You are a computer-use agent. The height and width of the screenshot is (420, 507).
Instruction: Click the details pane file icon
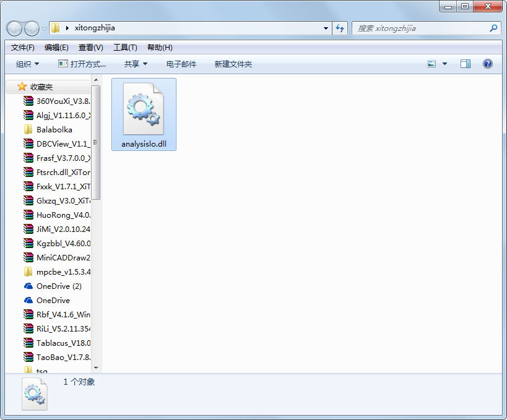[35, 394]
